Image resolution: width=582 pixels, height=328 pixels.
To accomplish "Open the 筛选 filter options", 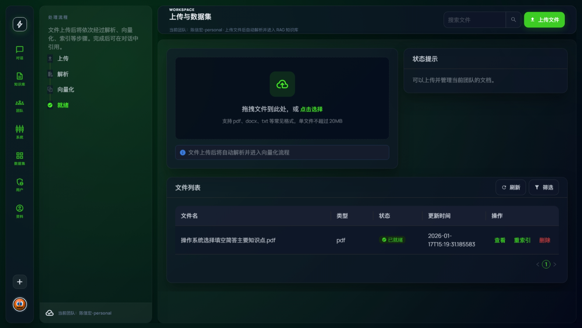I will 544,187.
